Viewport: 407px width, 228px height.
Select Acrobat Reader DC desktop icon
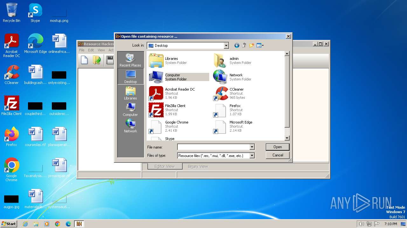point(11,46)
